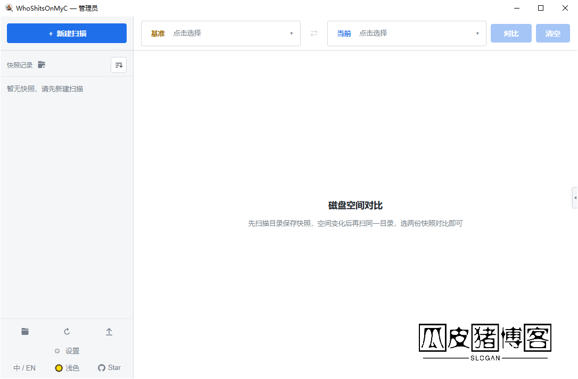578x379 pixels.
Task: Click the 暂无快照，请先新建扫描 message
Action: pyautogui.click(x=45, y=89)
